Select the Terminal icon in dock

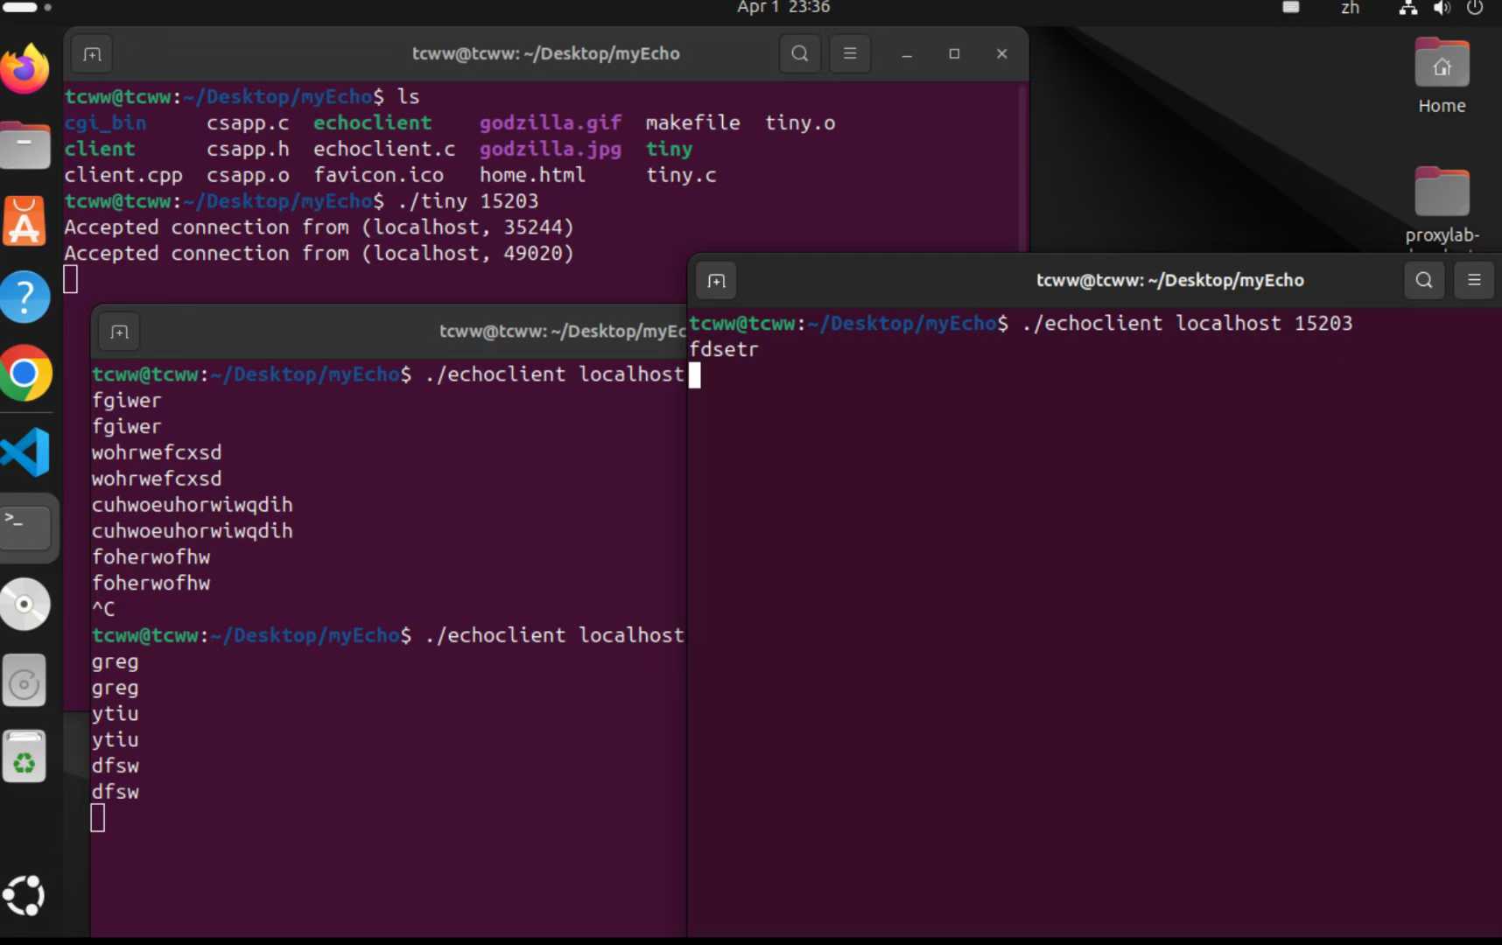pyautogui.click(x=25, y=527)
